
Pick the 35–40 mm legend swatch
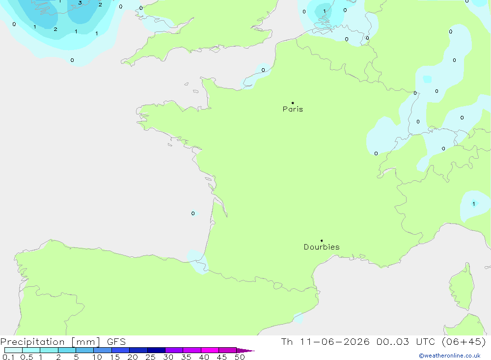coord(192,350)
